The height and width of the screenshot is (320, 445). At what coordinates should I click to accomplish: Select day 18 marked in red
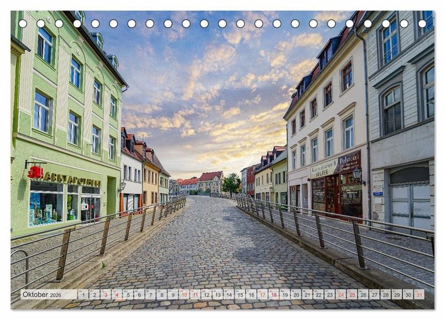(273, 294)
